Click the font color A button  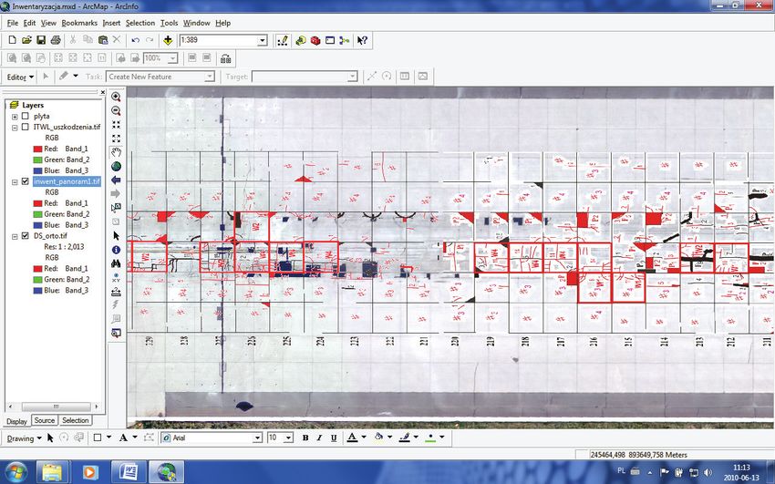click(352, 438)
